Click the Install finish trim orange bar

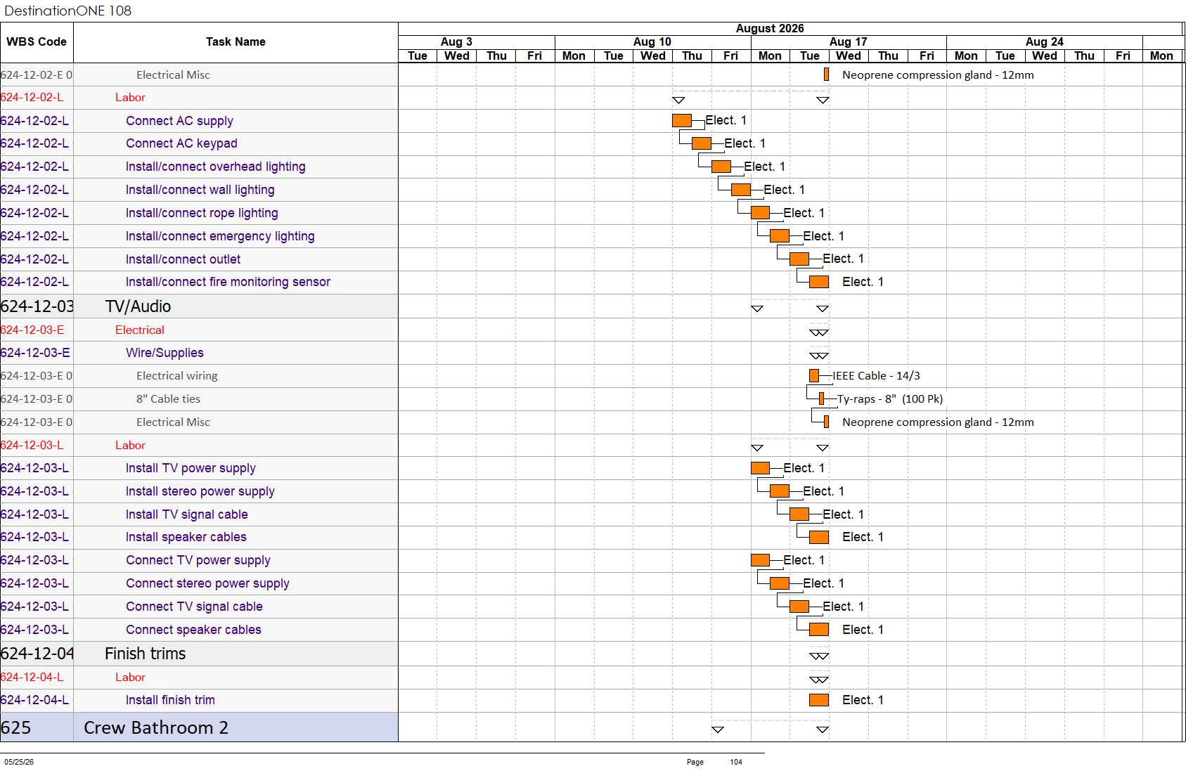tap(819, 700)
